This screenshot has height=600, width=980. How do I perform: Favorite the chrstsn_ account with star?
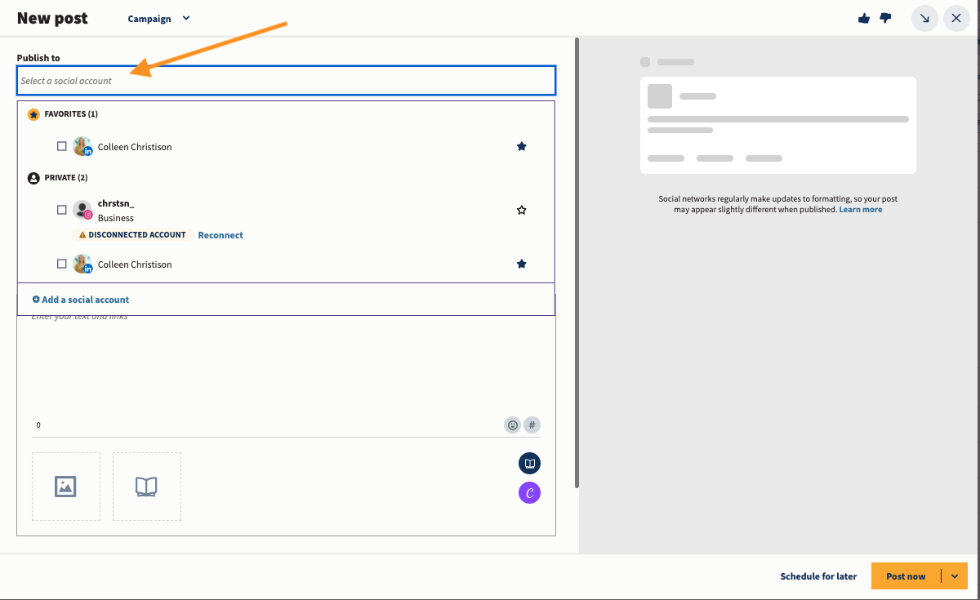pos(521,211)
